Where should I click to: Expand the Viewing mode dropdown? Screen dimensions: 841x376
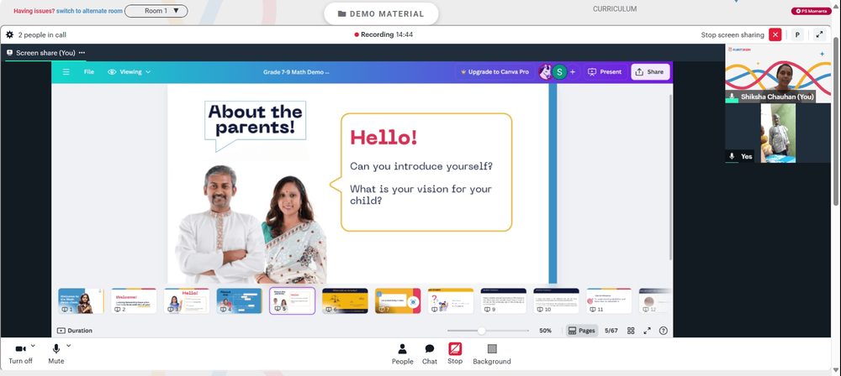130,72
